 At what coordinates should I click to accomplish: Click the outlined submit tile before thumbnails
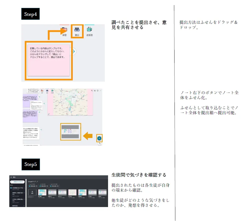pyautogui.click(x=32, y=193)
